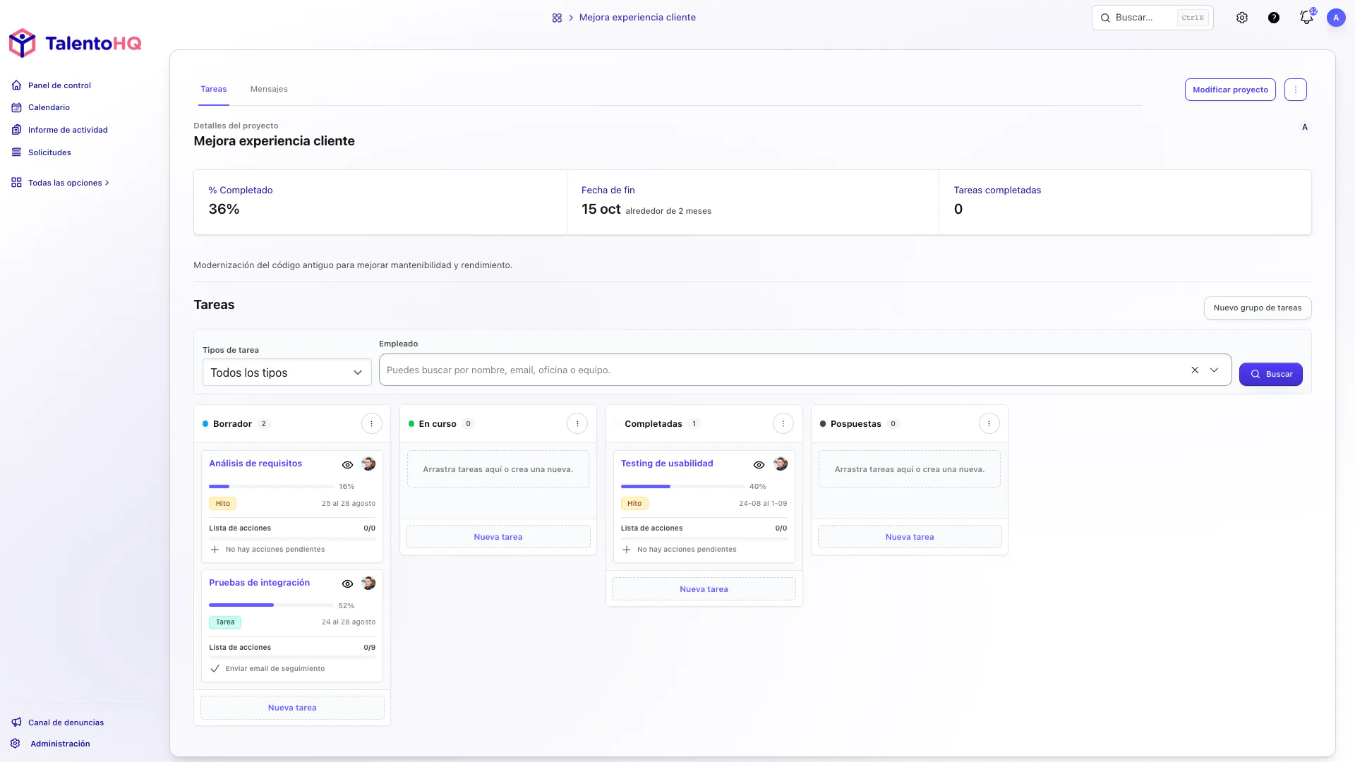The width and height of the screenshot is (1355, 762).
Task: Focus the top Buscar... search field
Action: tap(1152, 18)
